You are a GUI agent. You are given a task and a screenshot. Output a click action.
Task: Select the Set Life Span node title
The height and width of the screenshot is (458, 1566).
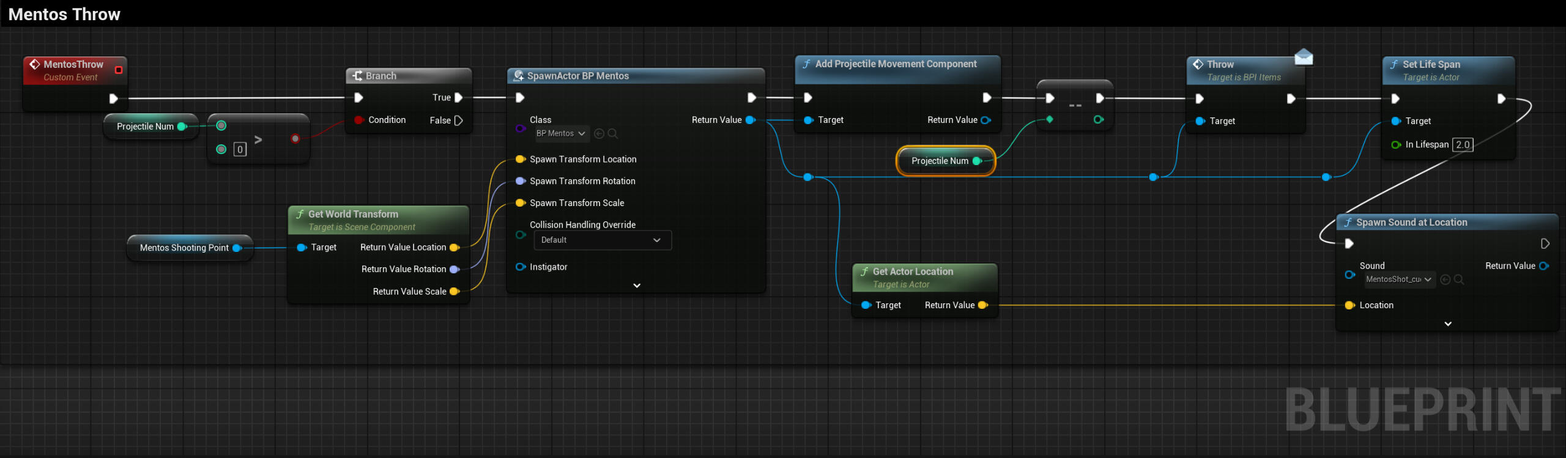point(1431,64)
